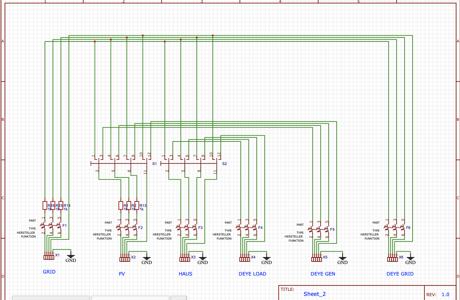Select fuse switch F5 symbol

(x=319, y=230)
